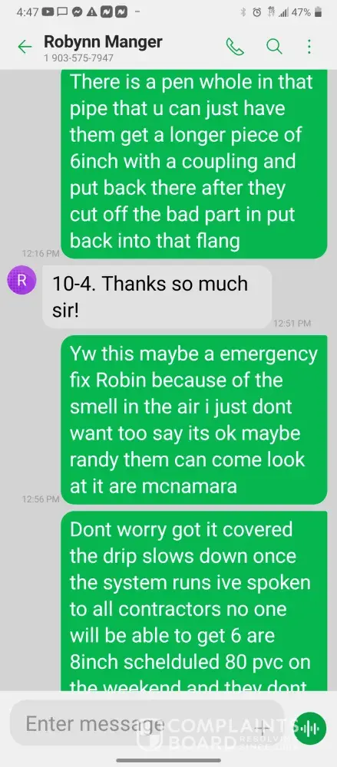Tap the phone number 1 903-575-7947
The image size is (337, 767).
click(x=78, y=58)
